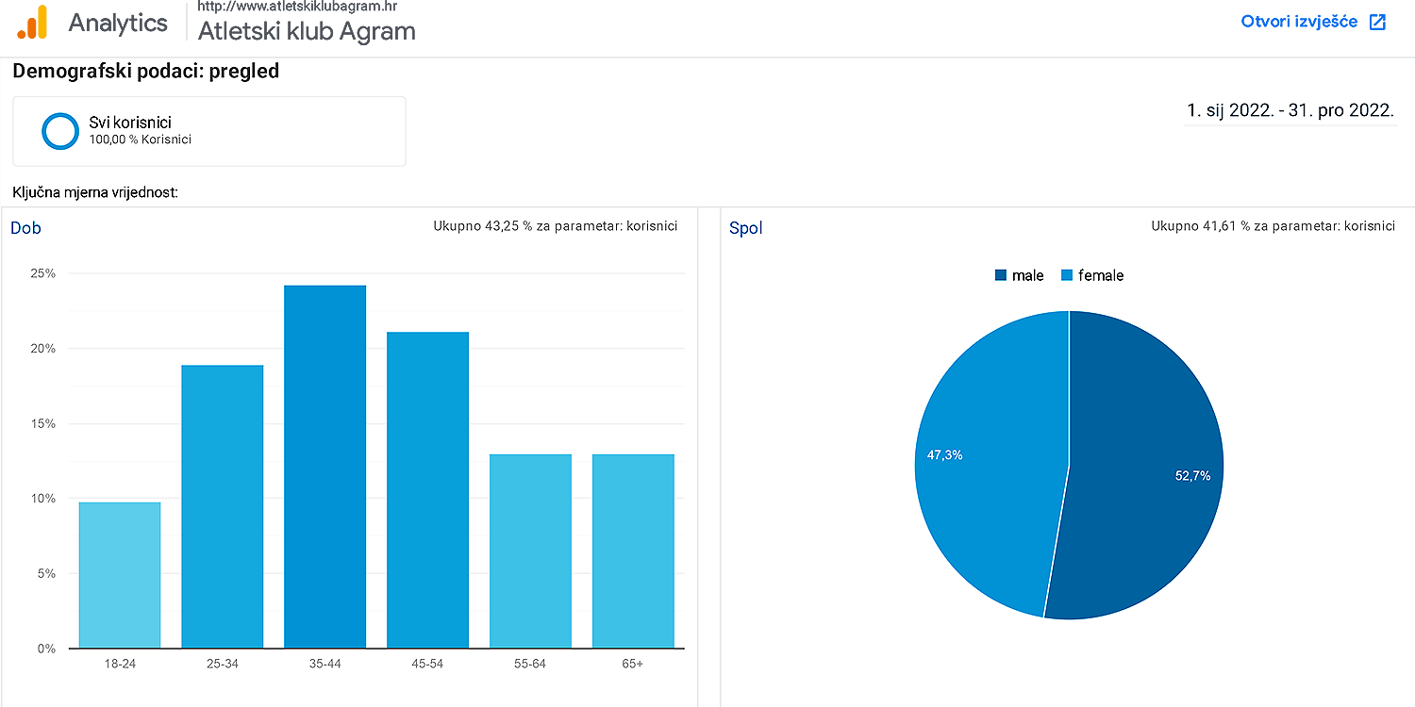This screenshot has width=1415, height=707.
Task: Click the Google Analytics logo icon
Action: (x=32, y=23)
